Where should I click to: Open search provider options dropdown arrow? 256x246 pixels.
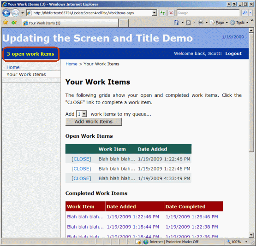point(250,13)
